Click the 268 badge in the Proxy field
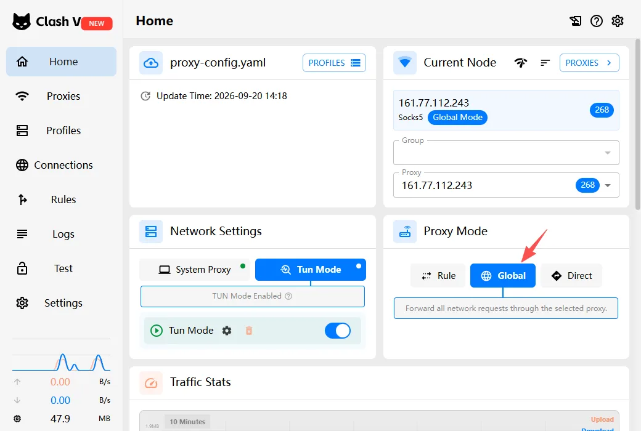The height and width of the screenshot is (431, 641). (587, 185)
